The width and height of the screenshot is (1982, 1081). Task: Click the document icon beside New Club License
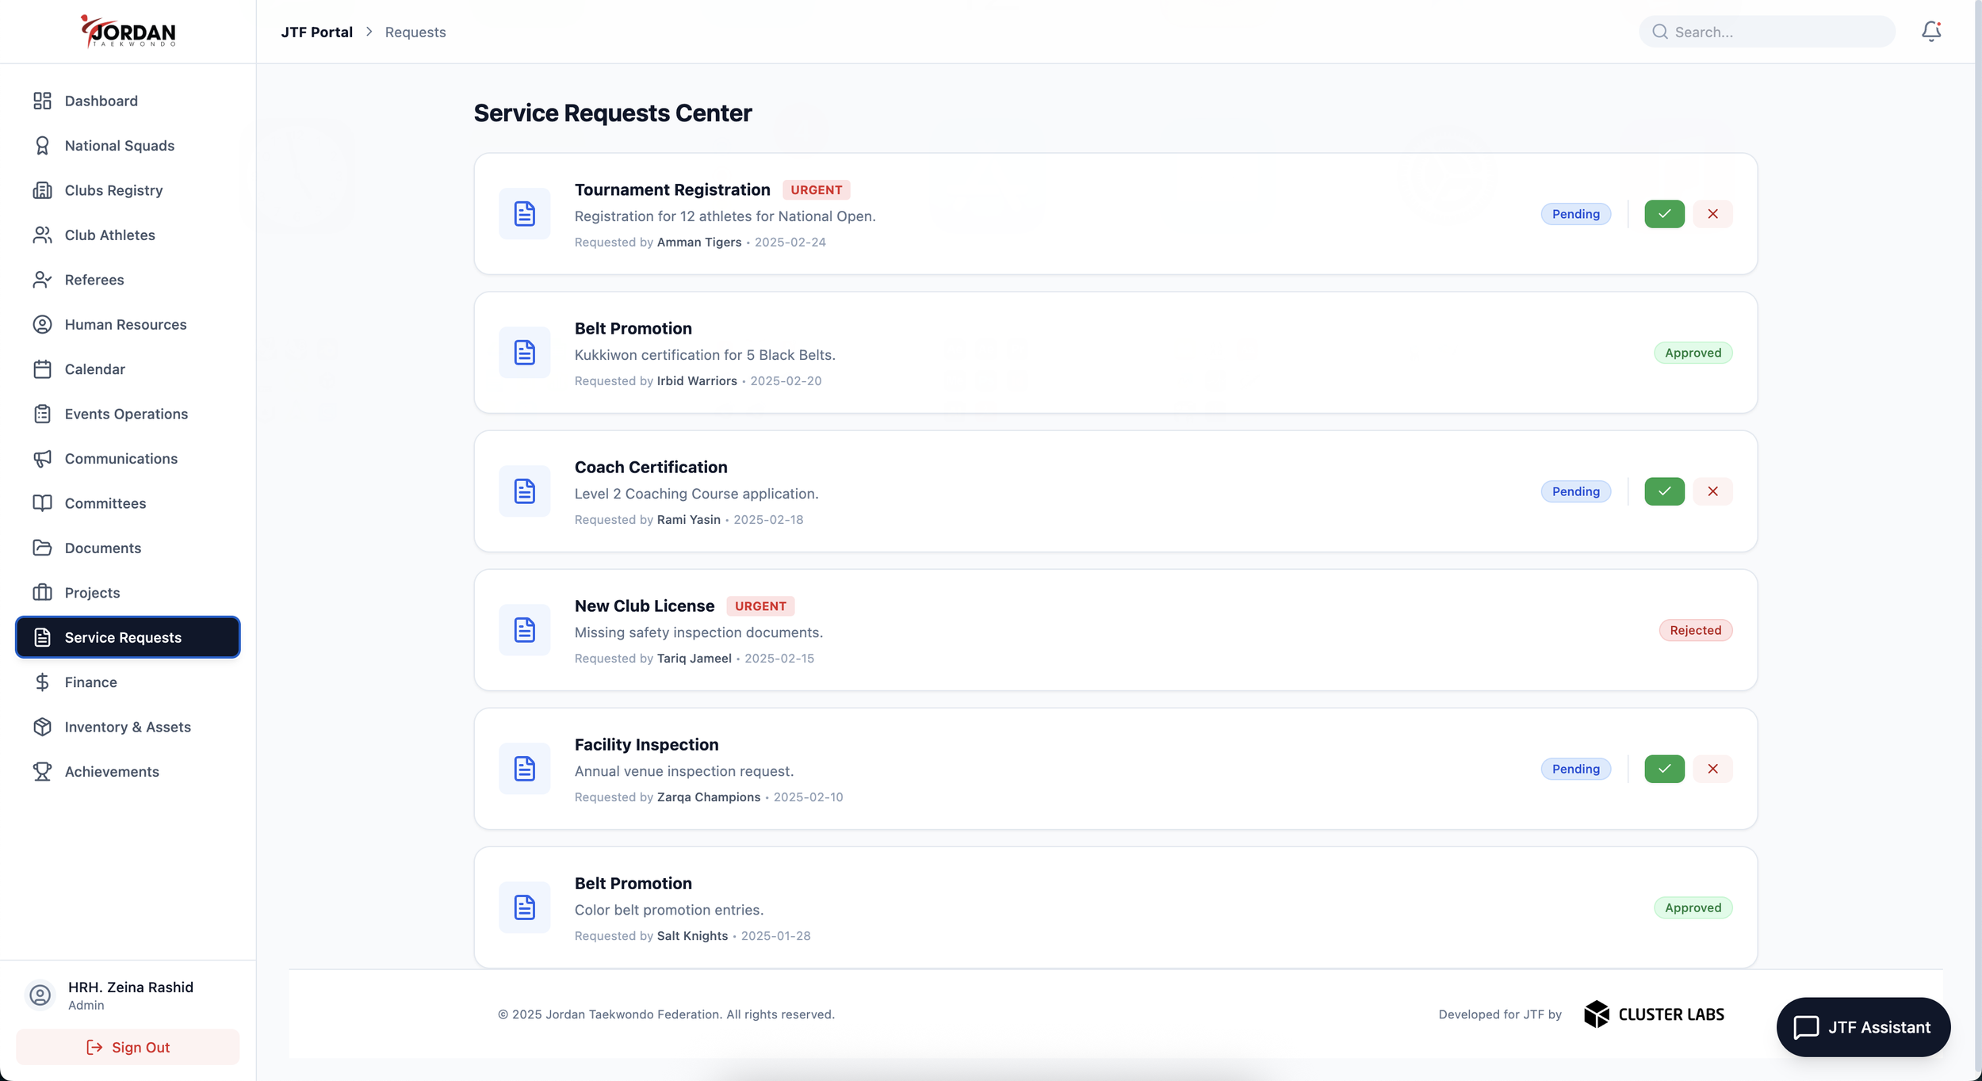click(524, 630)
